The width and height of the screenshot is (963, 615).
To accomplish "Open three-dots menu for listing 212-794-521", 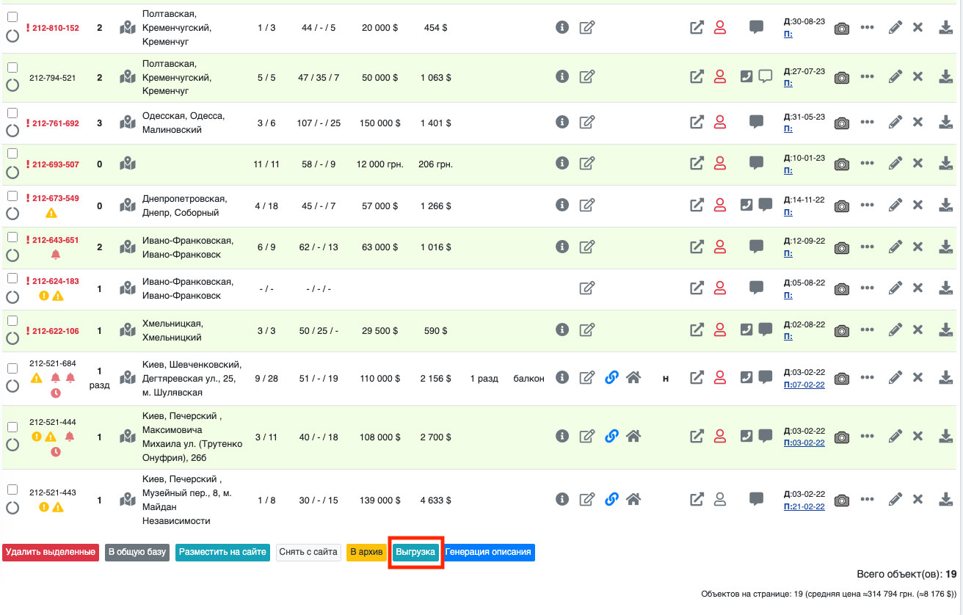I will 867,76.
